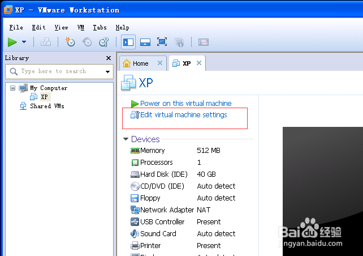Click the 512 MB memory value

pos(208,151)
